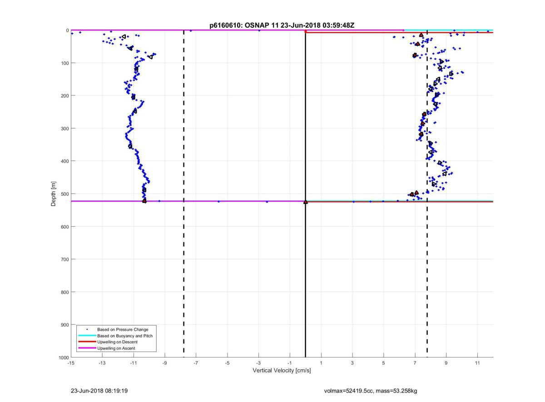Click depth tick label 900
The height and width of the screenshot is (402, 545).
(x=64, y=324)
